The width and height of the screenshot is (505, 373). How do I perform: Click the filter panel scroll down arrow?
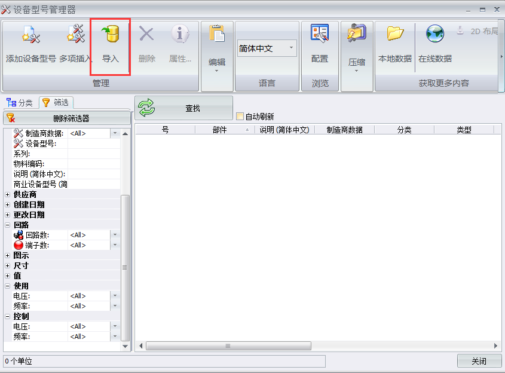pyautogui.click(x=126, y=346)
